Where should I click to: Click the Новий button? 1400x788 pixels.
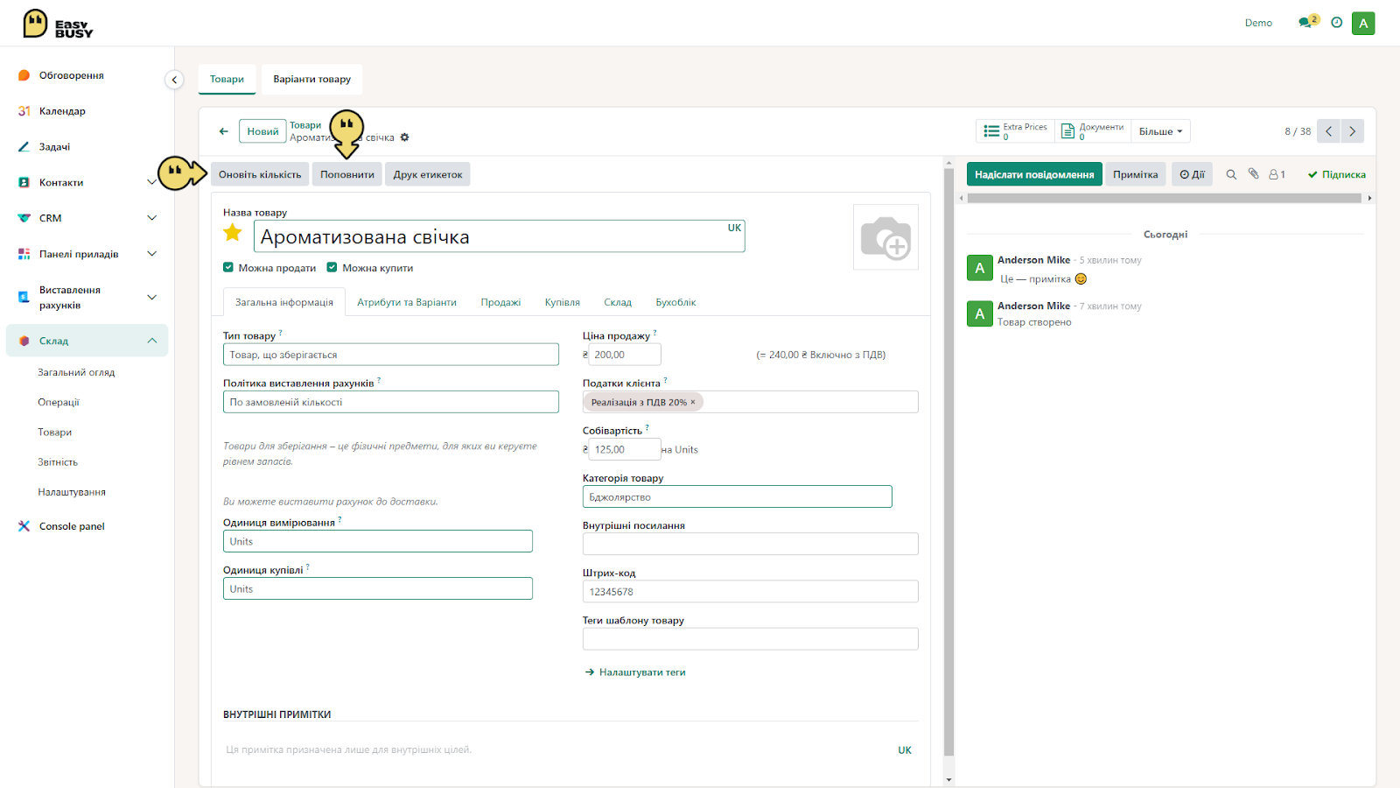[x=262, y=131]
